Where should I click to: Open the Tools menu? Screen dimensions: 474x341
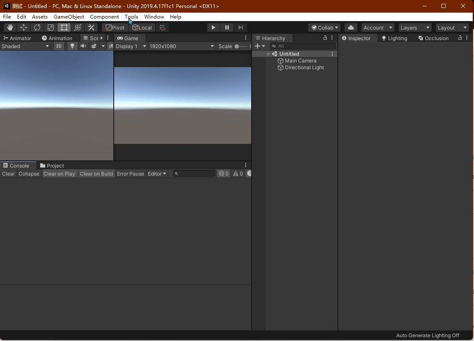point(132,16)
